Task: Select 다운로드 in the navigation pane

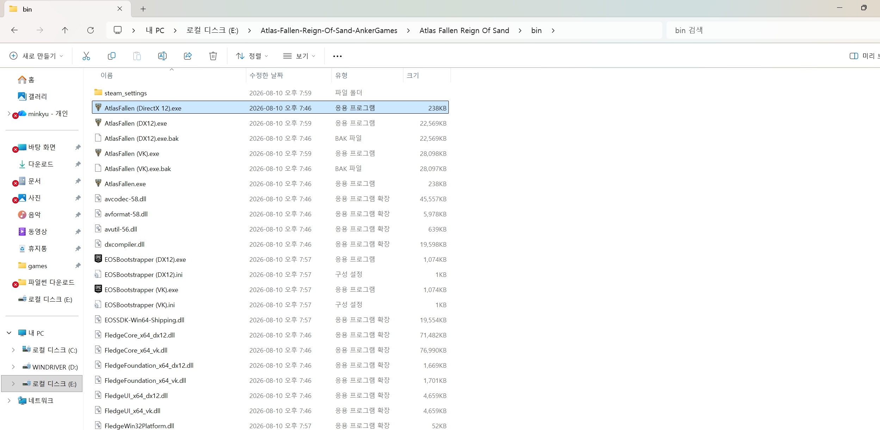Action: pos(36,164)
